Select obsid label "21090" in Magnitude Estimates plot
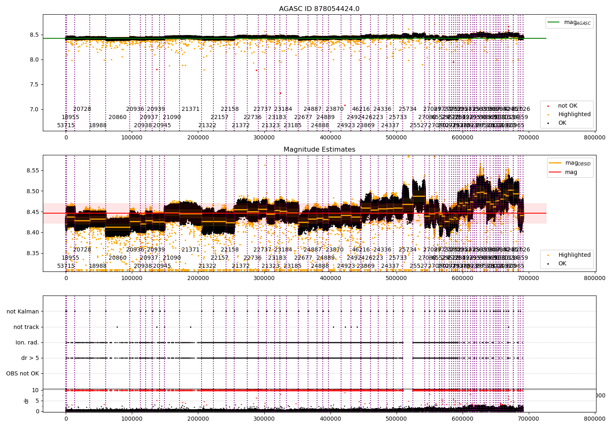Image resolution: width=612 pixels, height=428 pixels. pos(172,258)
